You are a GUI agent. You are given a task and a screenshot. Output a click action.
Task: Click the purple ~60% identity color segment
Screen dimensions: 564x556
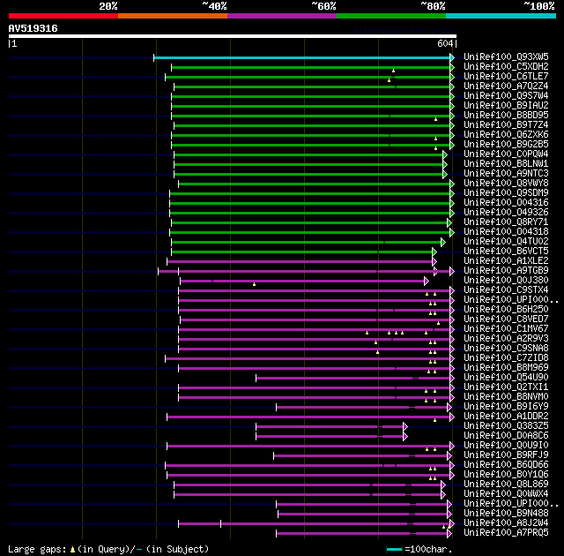coord(282,16)
